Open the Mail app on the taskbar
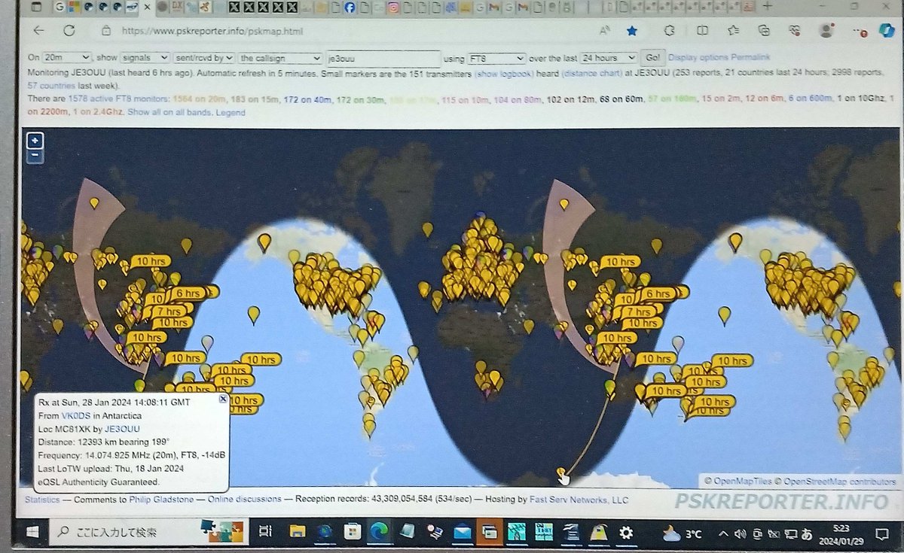 [x=462, y=533]
